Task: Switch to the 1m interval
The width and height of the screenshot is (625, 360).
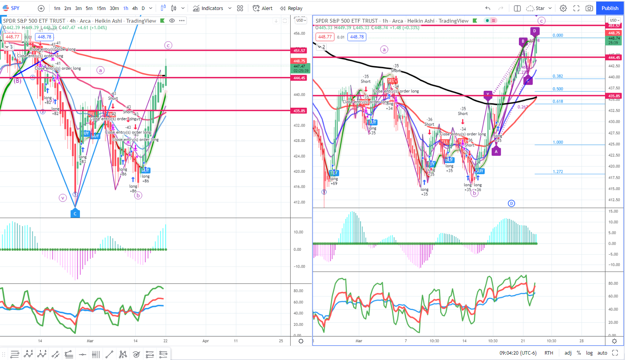Action: point(57,8)
